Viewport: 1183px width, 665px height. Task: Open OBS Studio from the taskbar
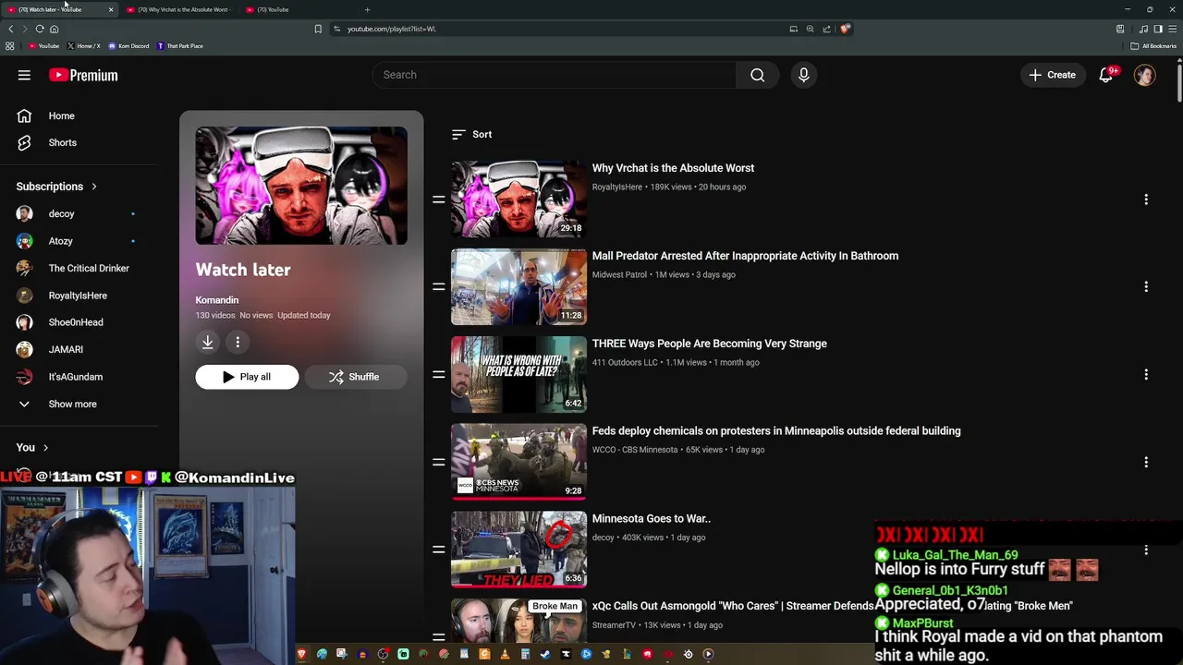point(383,654)
